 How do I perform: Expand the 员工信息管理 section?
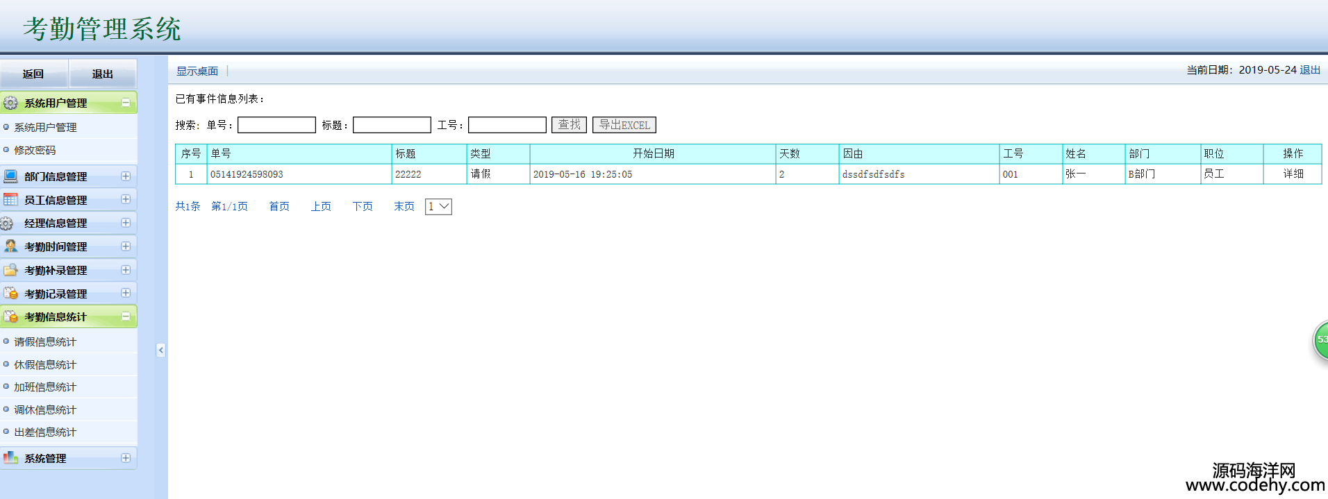coord(126,199)
